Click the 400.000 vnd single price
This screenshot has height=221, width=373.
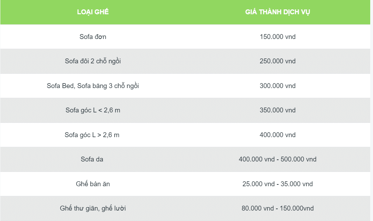click(278, 135)
